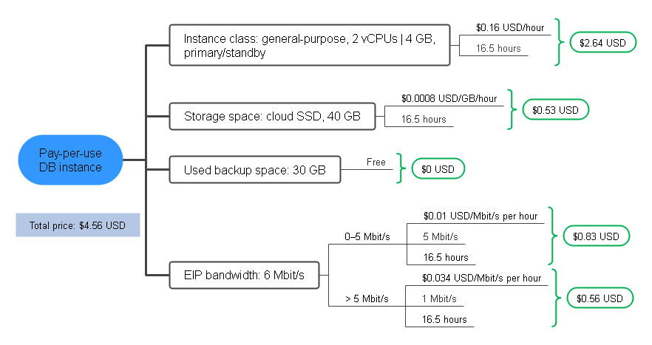Select the Storage space cloud SSD box
Screen dimensions: 652x345
pos(272,117)
